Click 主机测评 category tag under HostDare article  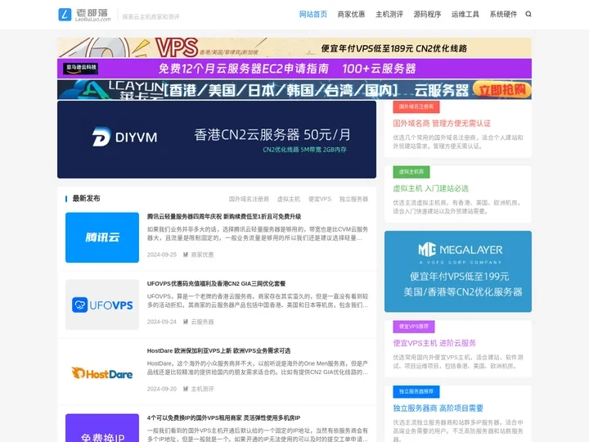point(202,389)
